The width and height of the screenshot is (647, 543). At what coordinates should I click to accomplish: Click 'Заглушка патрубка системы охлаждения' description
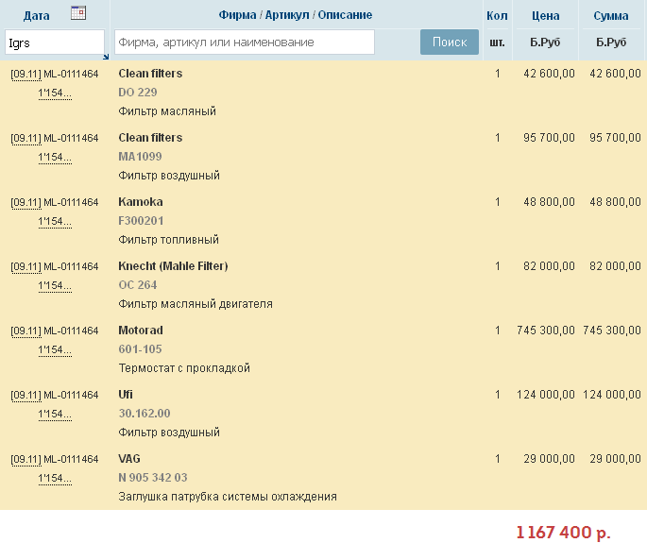228,497
